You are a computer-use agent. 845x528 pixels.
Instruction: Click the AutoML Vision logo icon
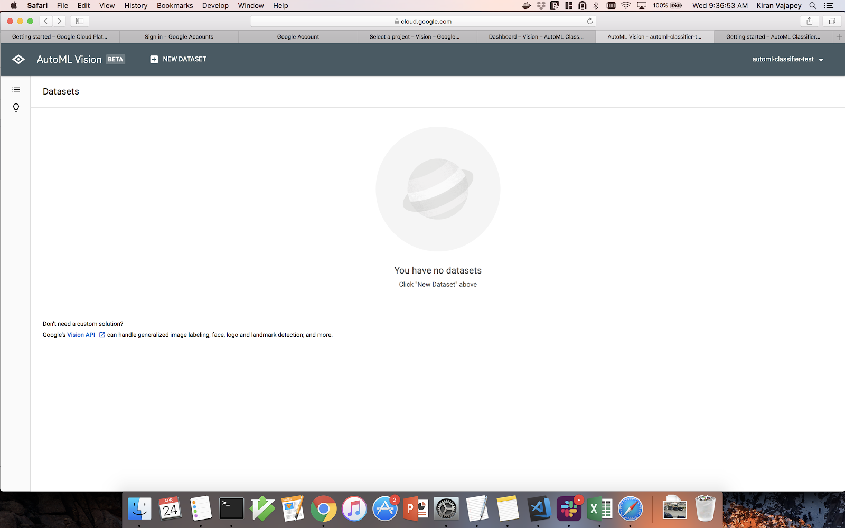point(18,59)
